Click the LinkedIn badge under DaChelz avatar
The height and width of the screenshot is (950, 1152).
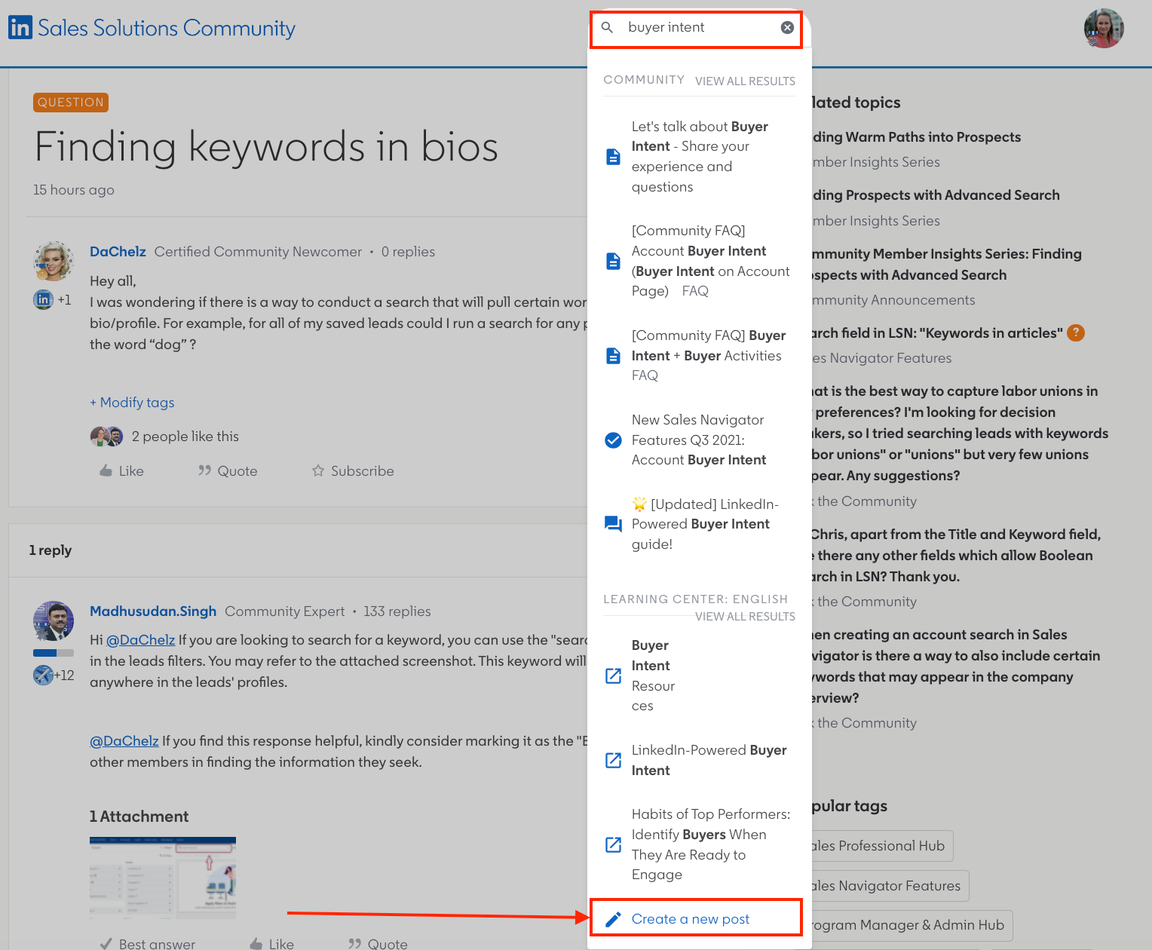pos(44,299)
